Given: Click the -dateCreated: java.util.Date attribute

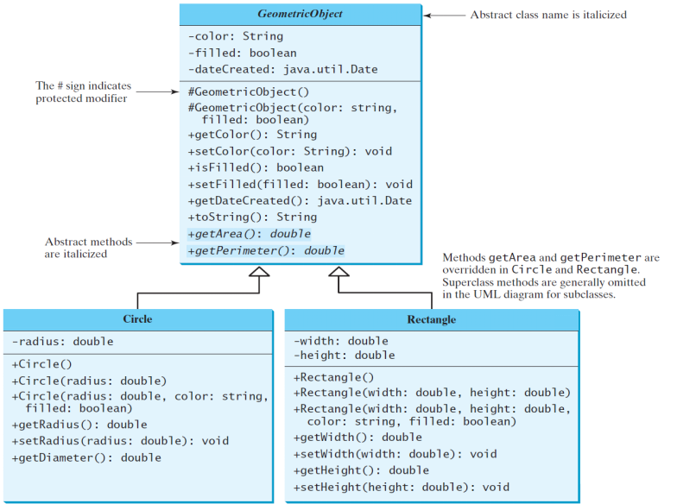Looking at the screenshot, I should pyautogui.click(x=282, y=69).
